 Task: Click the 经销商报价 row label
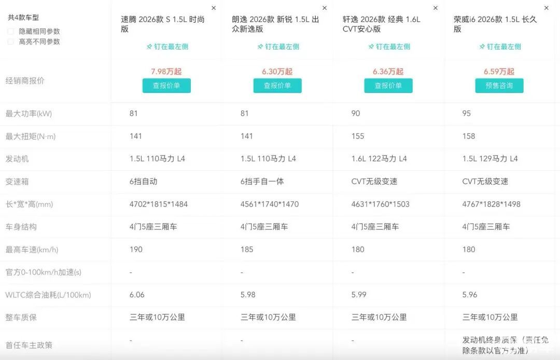(x=25, y=81)
